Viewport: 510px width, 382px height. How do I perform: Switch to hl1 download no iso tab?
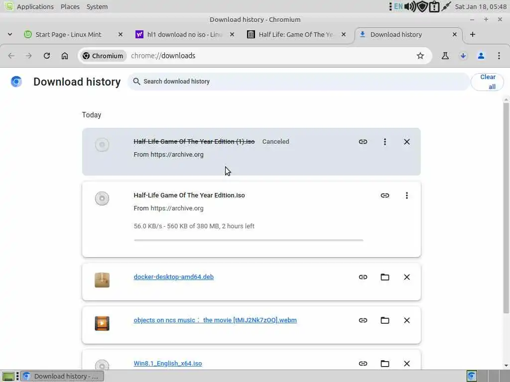[184, 34]
